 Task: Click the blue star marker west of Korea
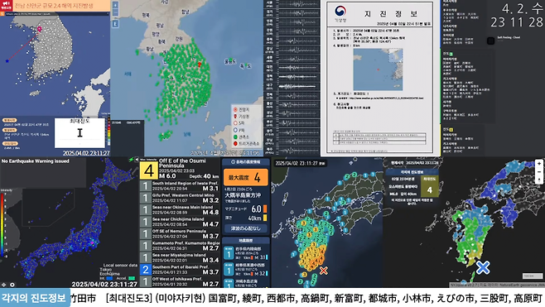point(7,60)
